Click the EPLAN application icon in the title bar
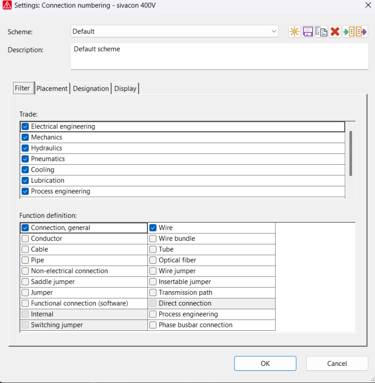This screenshot has height=383, width=375. [x=7, y=5]
